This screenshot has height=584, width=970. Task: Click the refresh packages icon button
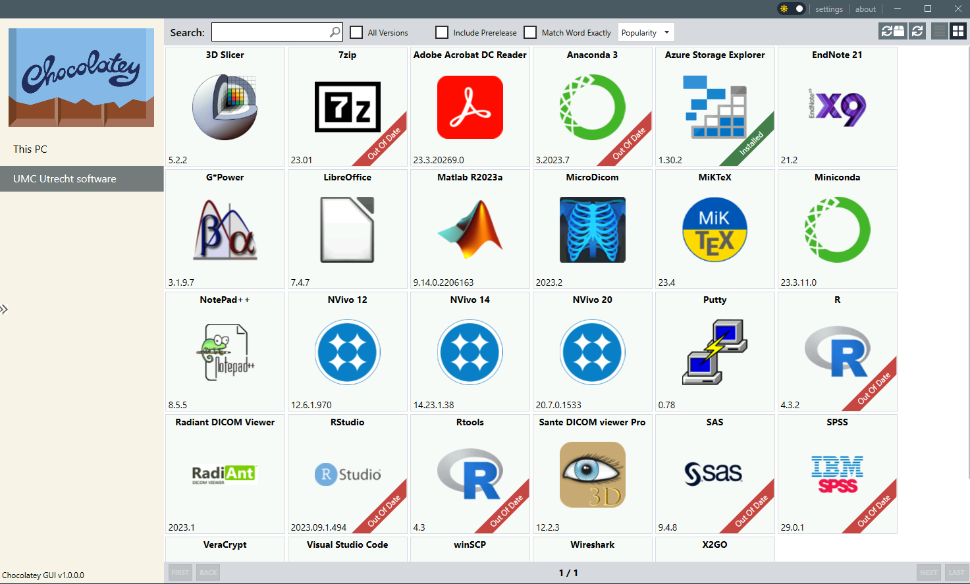pos(917,31)
